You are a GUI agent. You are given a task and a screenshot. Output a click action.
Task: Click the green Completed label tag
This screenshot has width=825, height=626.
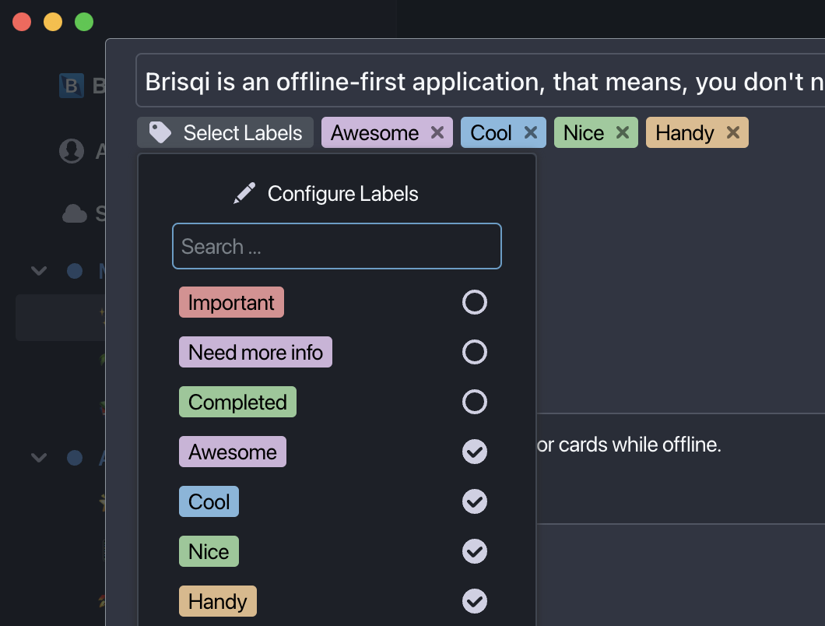[238, 402]
